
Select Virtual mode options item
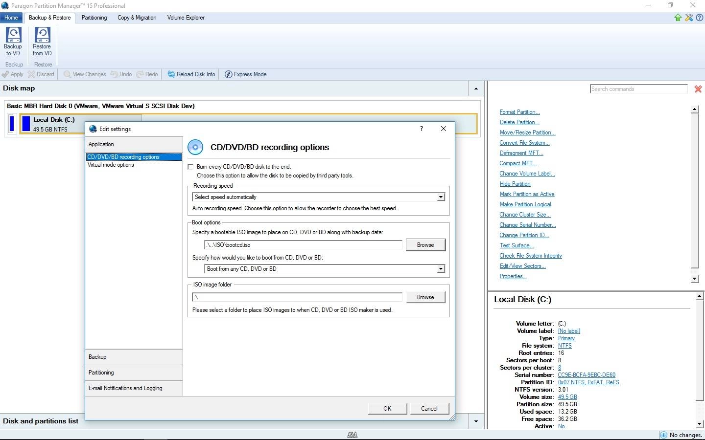click(111, 165)
